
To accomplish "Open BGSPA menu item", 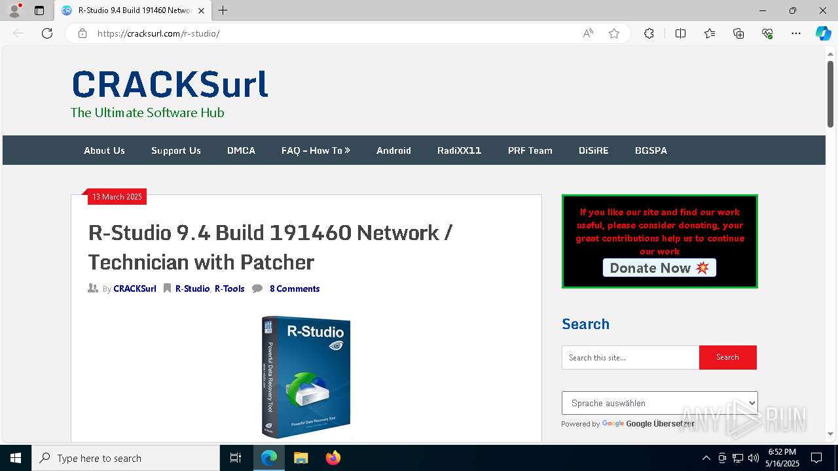I will (x=651, y=150).
